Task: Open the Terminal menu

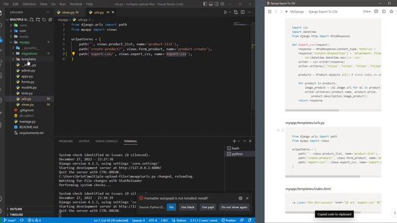Action: coord(76,4)
